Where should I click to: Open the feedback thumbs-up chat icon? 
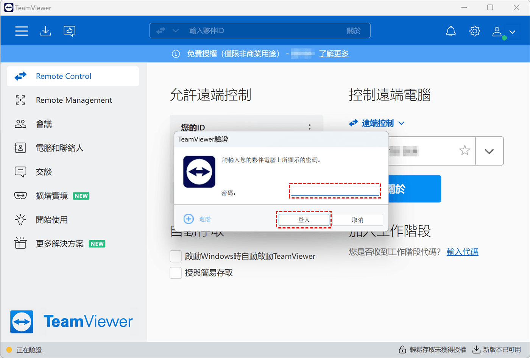pyautogui.click(x=69, y=31)
